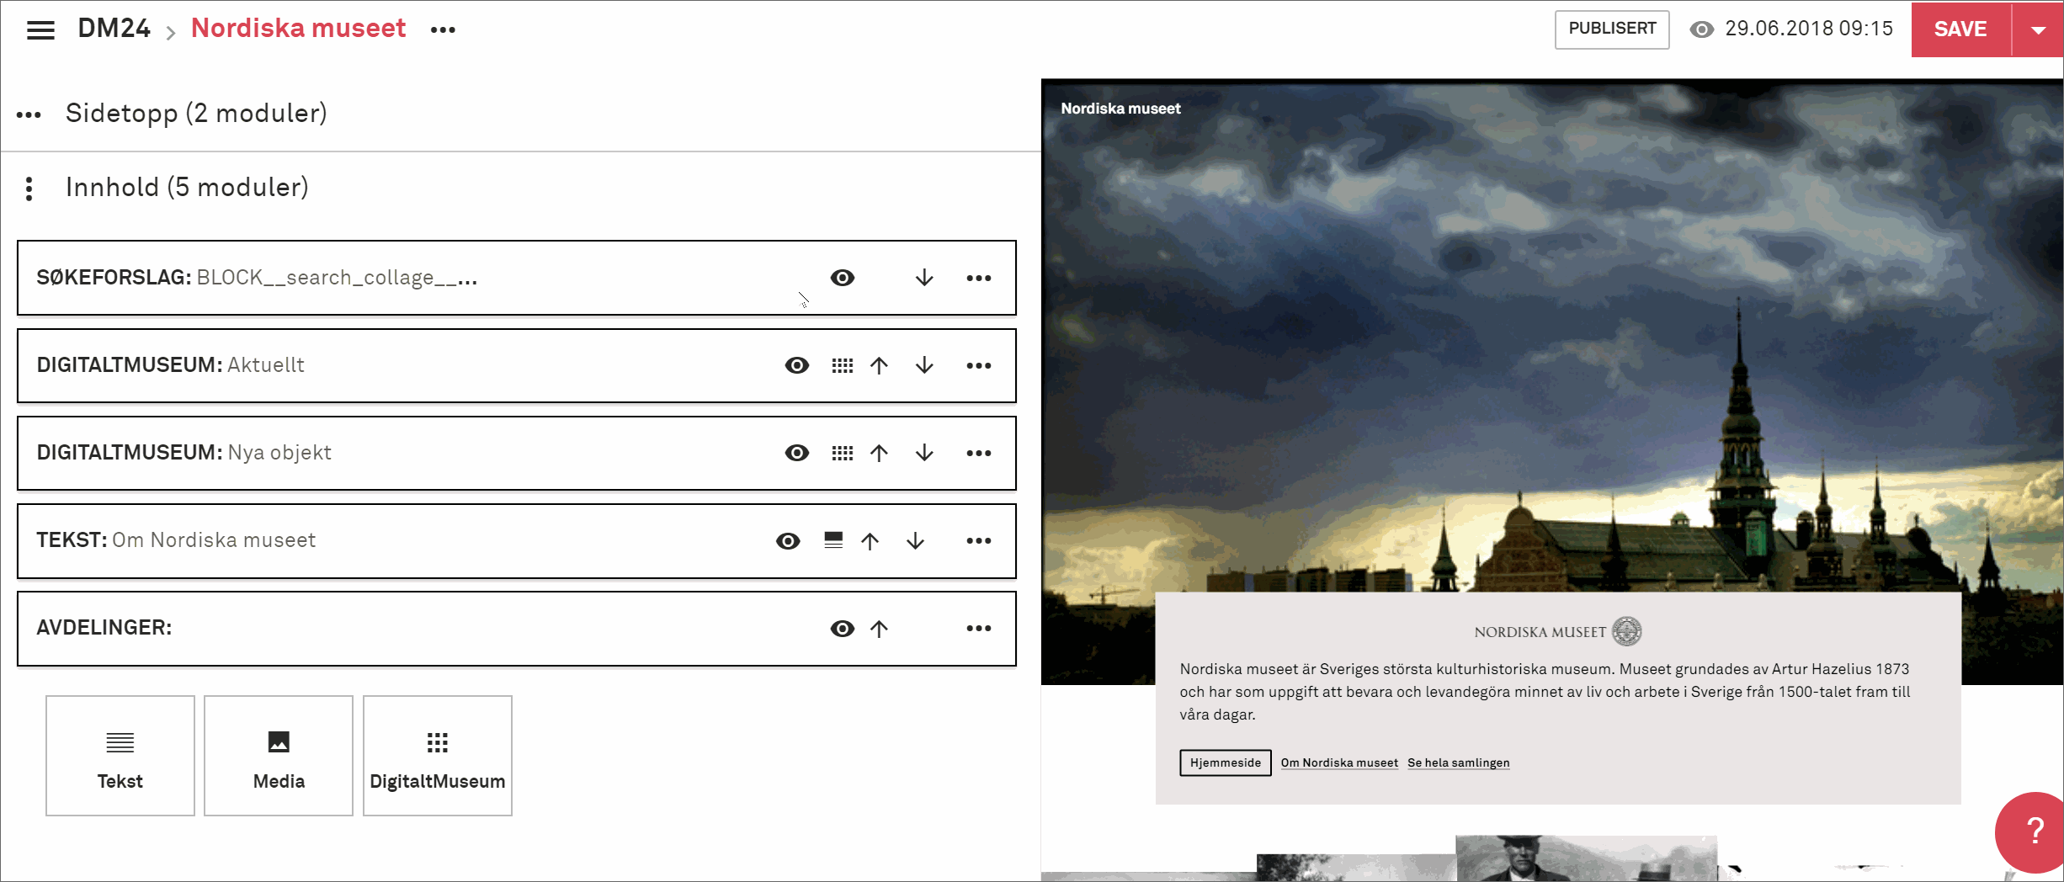
Task: Open layout icon on Om Nordiska museet
Action: (833, 540)
